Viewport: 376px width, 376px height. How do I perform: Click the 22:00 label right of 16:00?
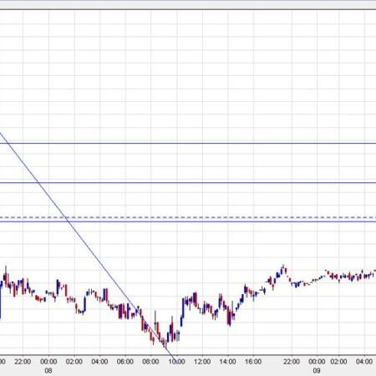[292, 362]
